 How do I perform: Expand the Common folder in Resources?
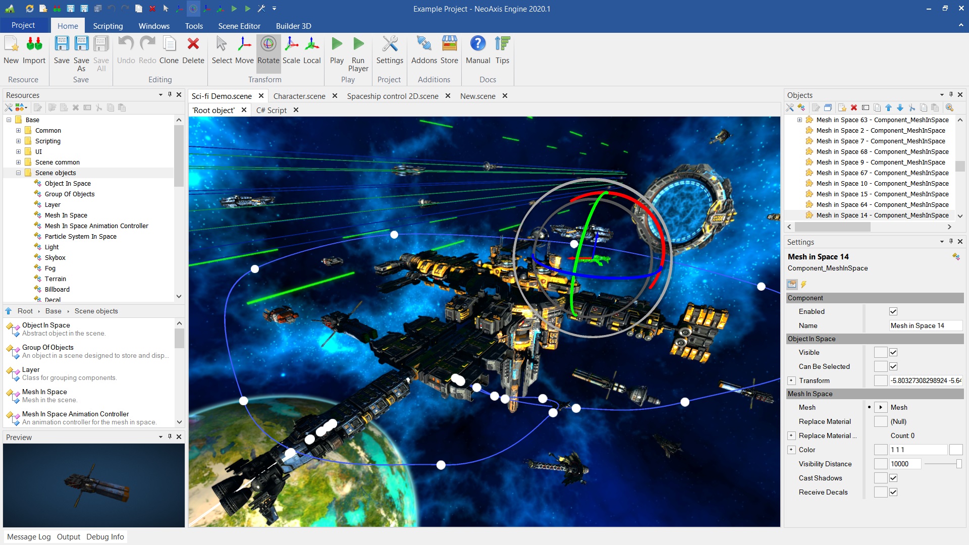(x=19, y=130)
